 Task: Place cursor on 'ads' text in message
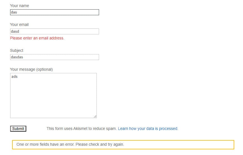14,77
